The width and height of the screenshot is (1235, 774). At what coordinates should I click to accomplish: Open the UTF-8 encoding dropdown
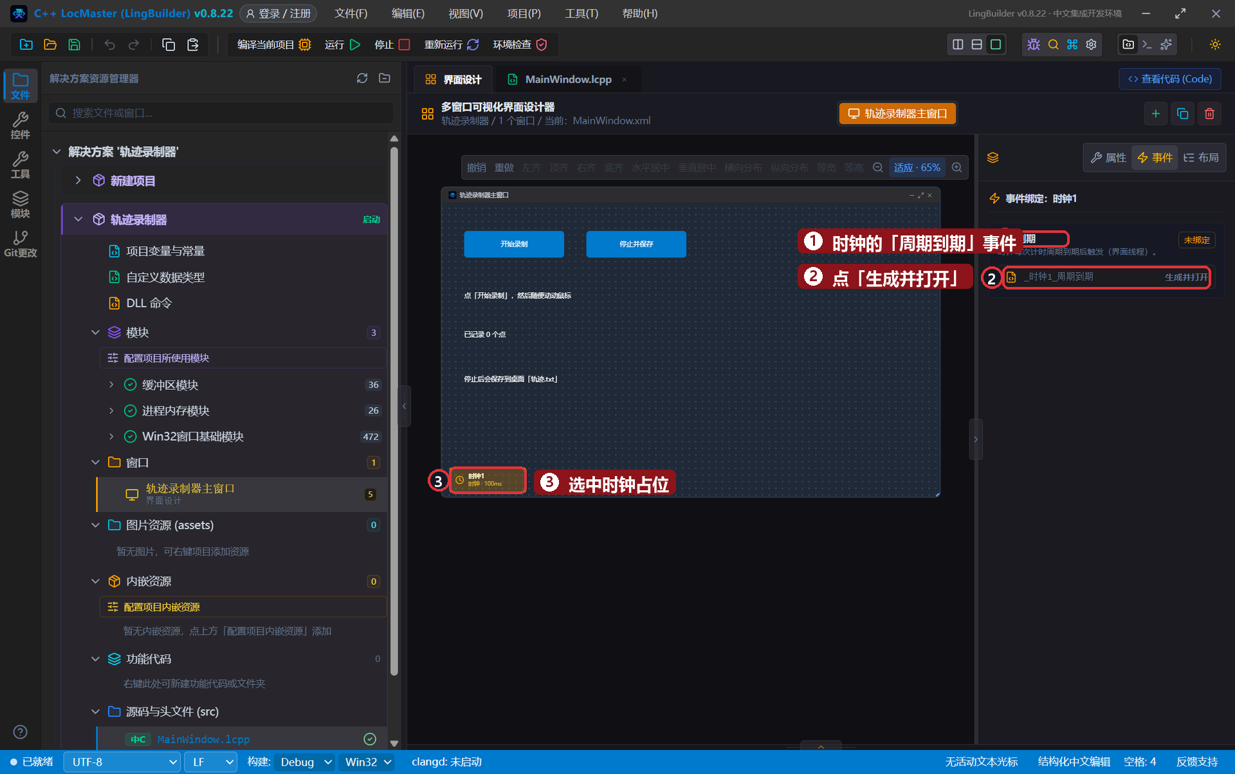[x=122, y=762]
